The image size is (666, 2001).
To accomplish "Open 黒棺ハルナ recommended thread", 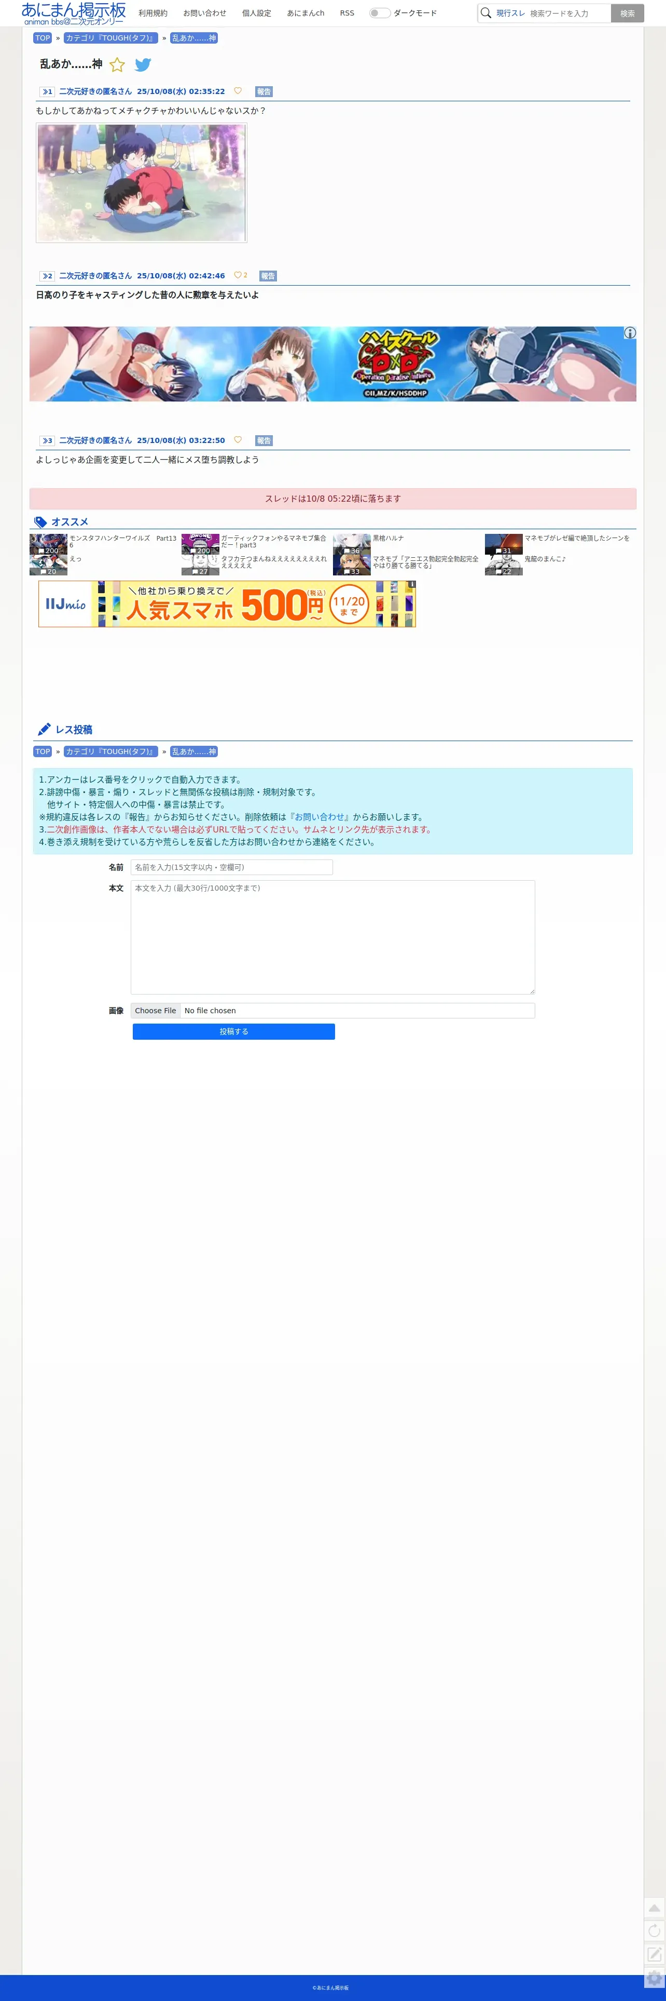I will point(388,539).
